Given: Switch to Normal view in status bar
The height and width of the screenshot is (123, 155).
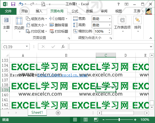Looking at the screenshot, I should point(75,119).
